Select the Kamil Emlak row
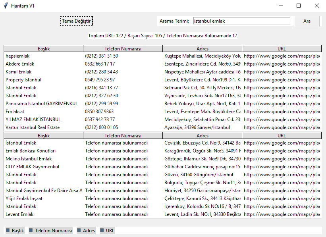The height and width of the screenshot is (237, 326). (162, 72)
